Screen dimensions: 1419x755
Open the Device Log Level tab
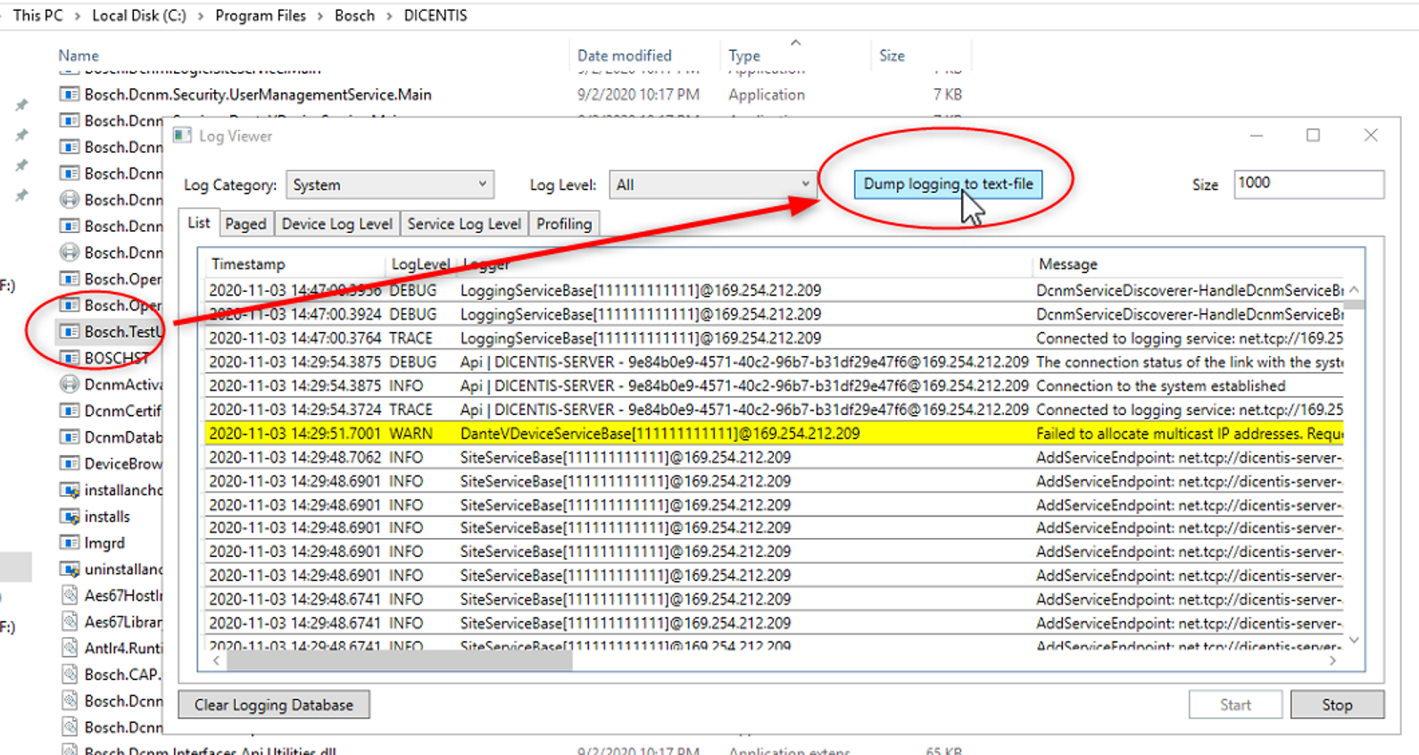click(336, 224)
